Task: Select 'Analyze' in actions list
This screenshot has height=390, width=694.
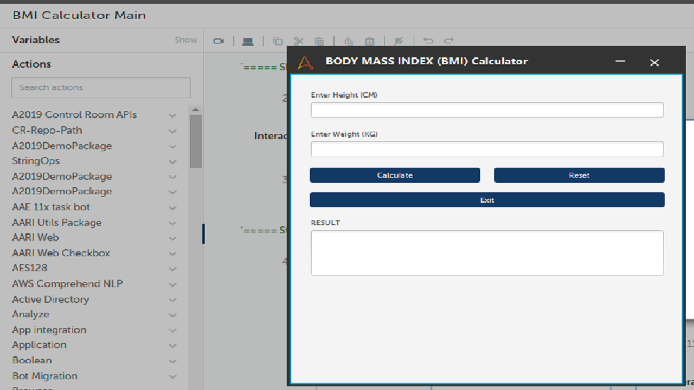Action: pyautogui.click(x=31, y=314)
